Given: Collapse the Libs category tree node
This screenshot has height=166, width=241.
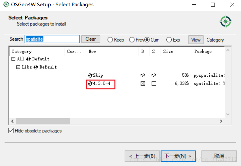Looking at the screenshot, I should [x=18, y=67].
